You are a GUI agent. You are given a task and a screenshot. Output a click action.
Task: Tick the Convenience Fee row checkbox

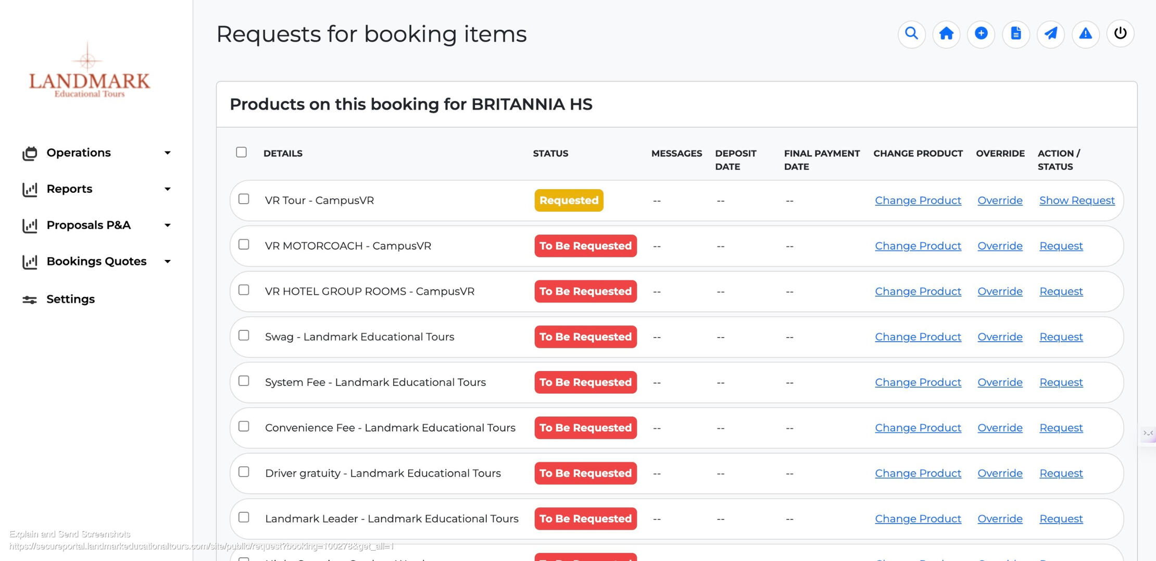click(x=244, y=426)
